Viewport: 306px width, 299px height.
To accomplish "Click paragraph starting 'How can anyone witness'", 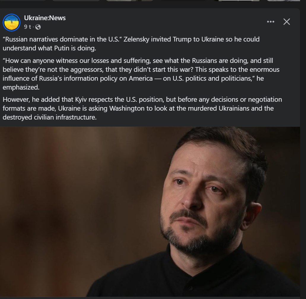I will pyautogui.click(x=141, y=74).
